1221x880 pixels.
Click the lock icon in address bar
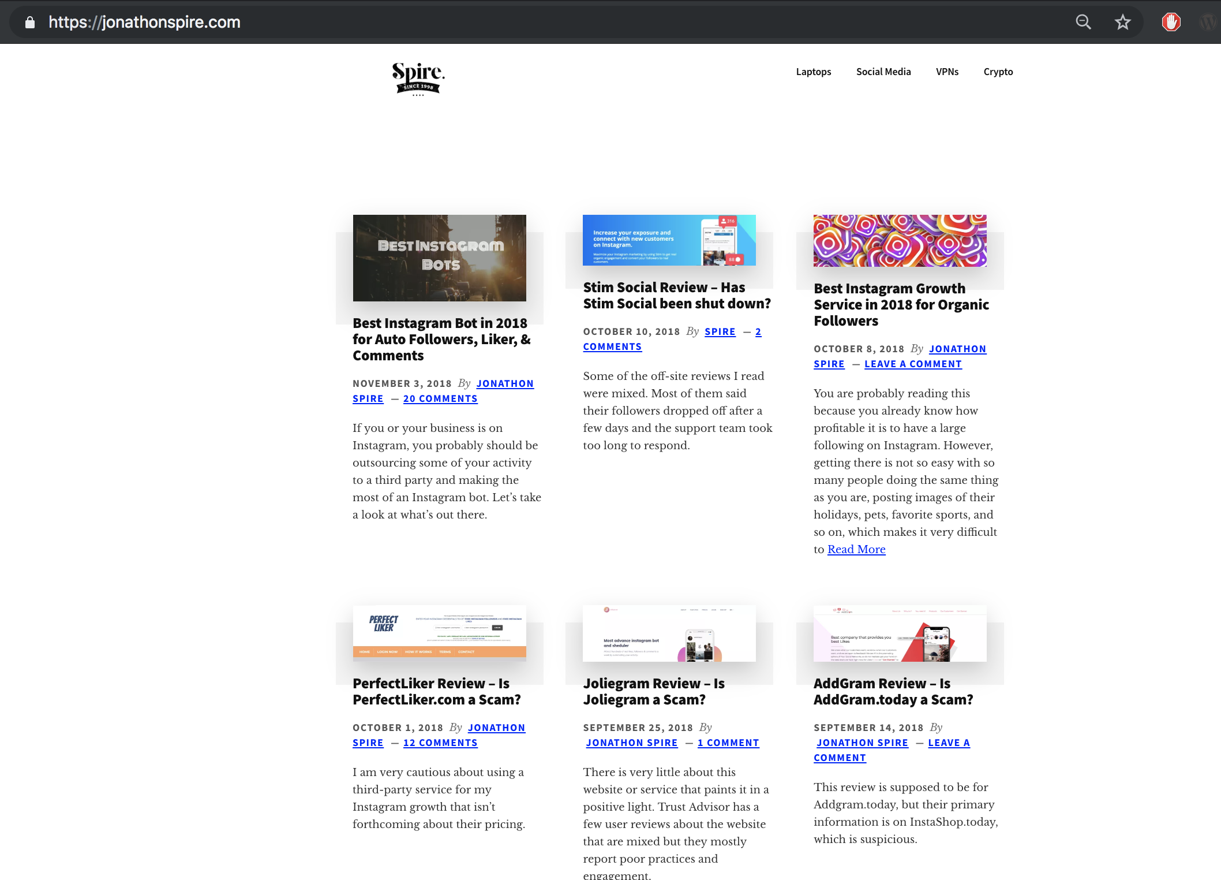[30, 23]
